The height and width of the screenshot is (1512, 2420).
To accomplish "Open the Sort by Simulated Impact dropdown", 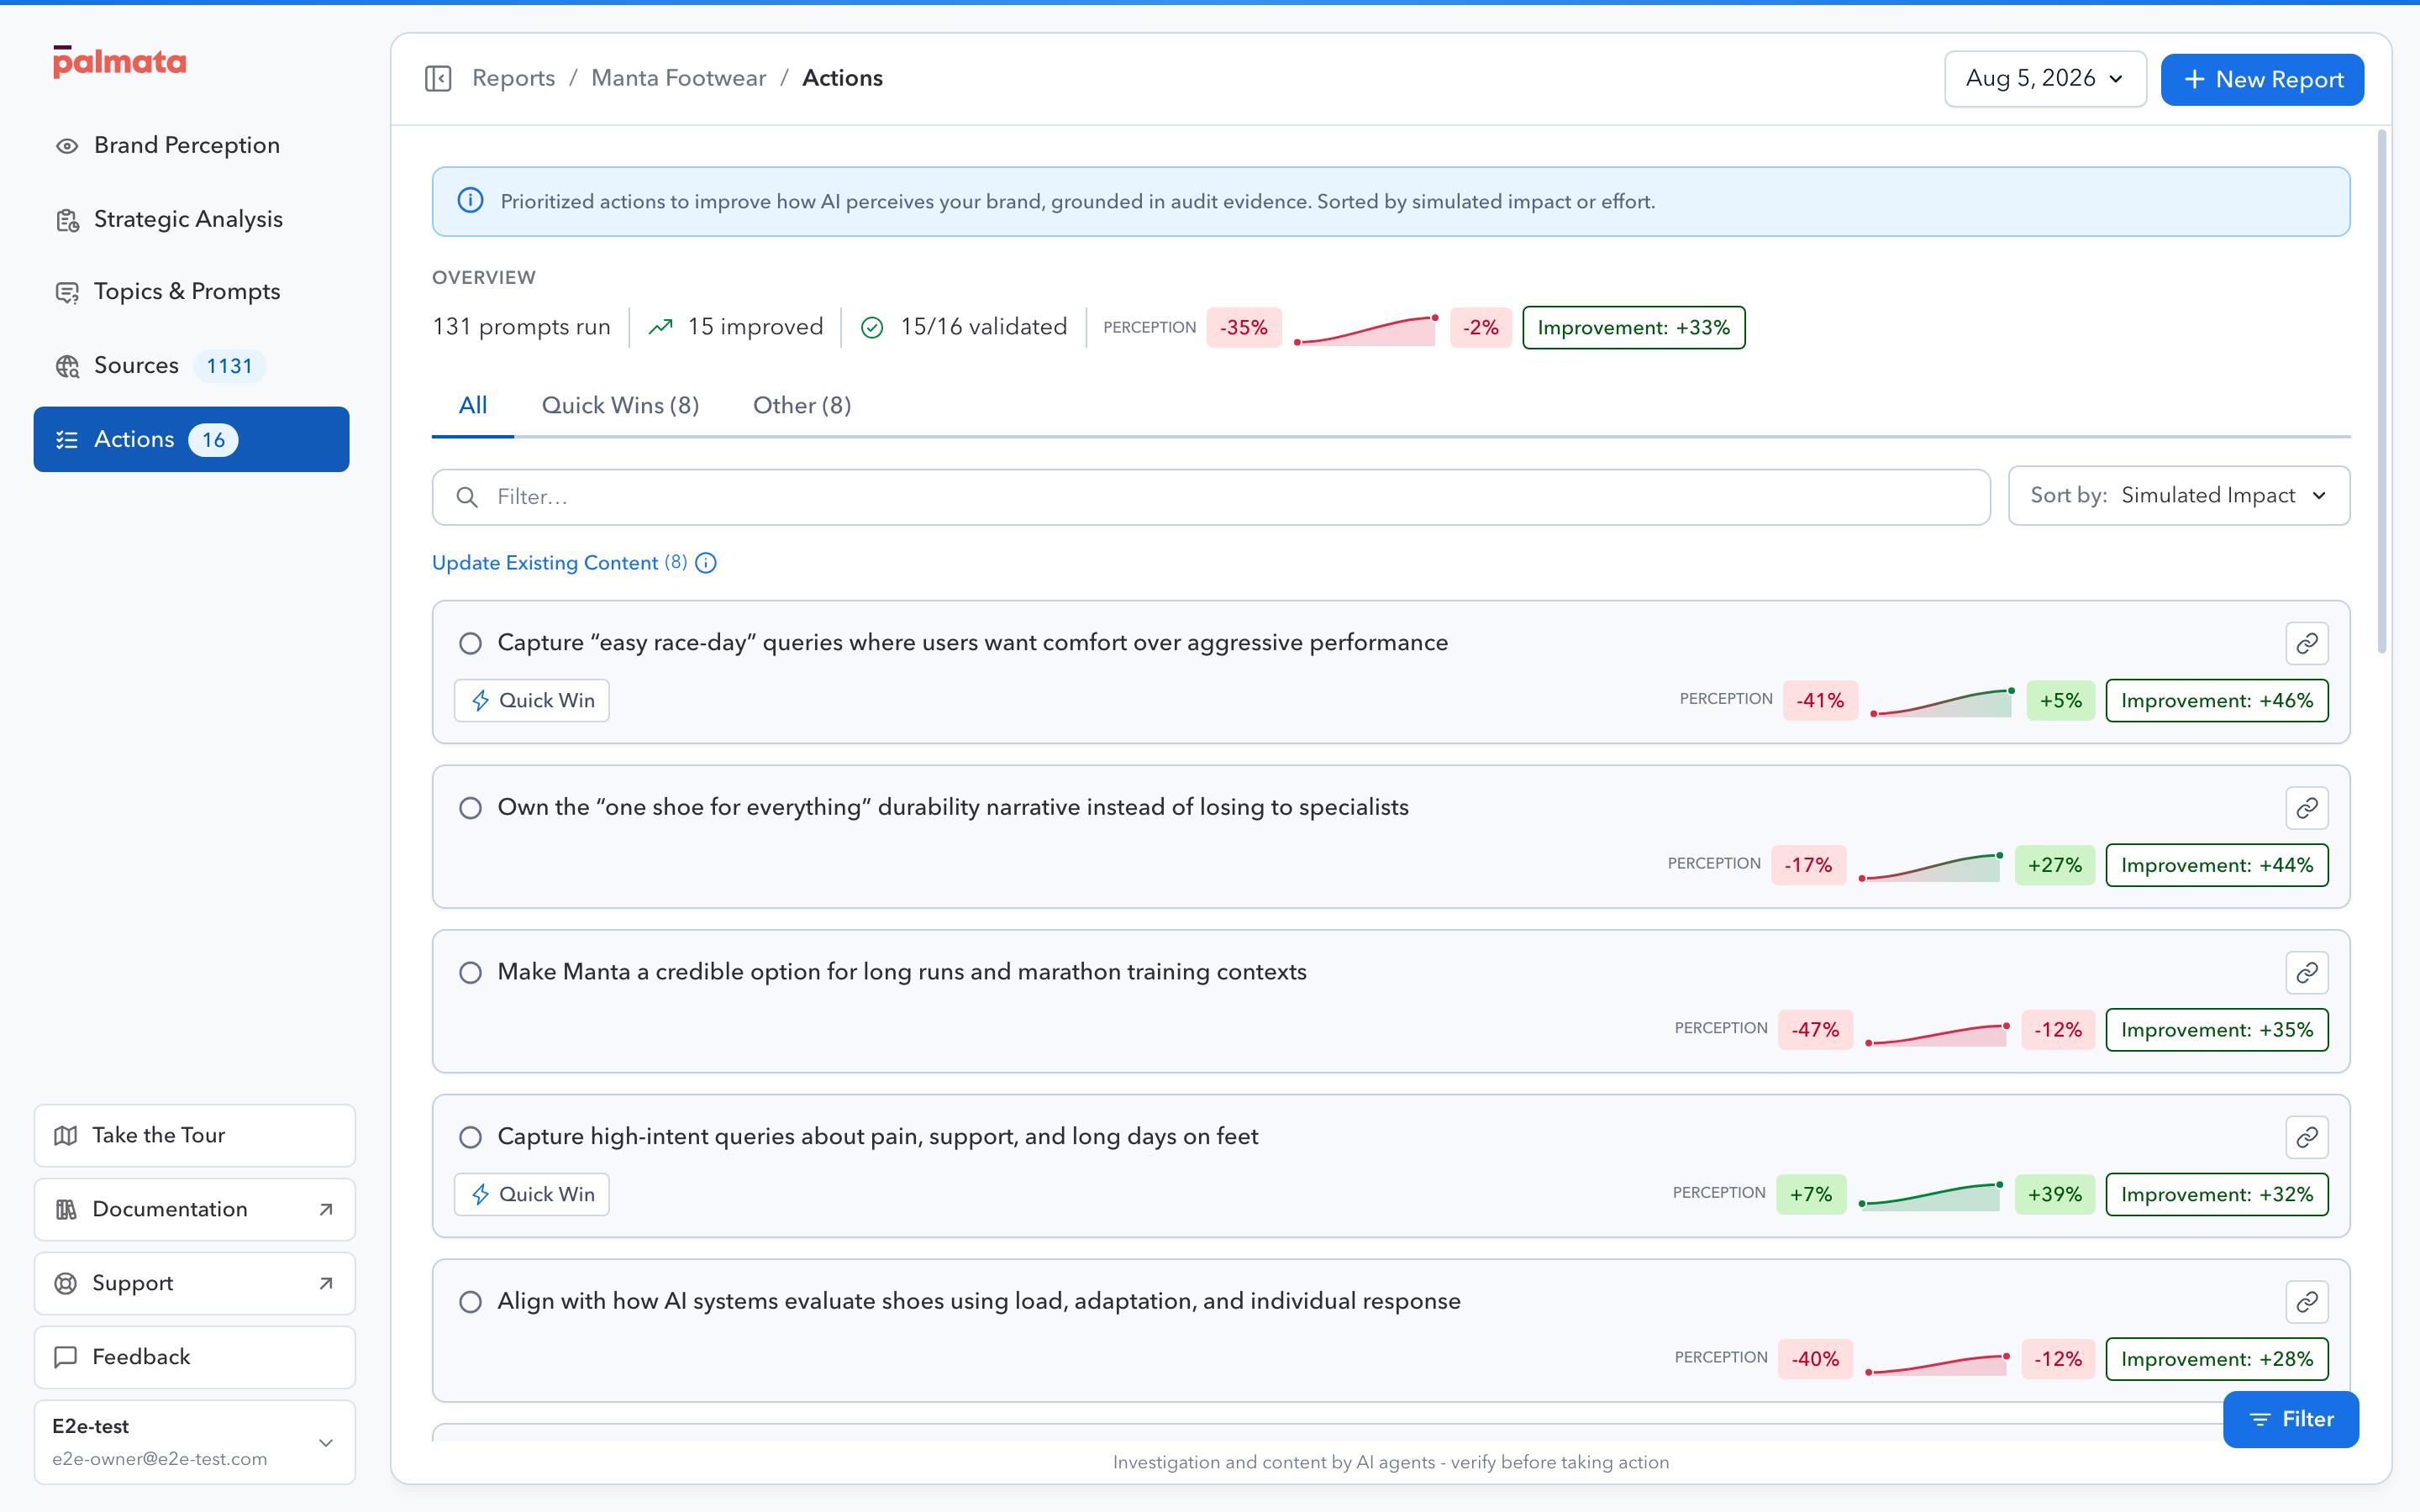I will 2179,496.
